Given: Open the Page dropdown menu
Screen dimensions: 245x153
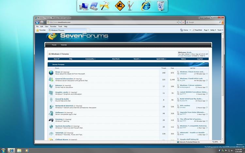Looking at the screenshot, I should [x=206, y=30].
